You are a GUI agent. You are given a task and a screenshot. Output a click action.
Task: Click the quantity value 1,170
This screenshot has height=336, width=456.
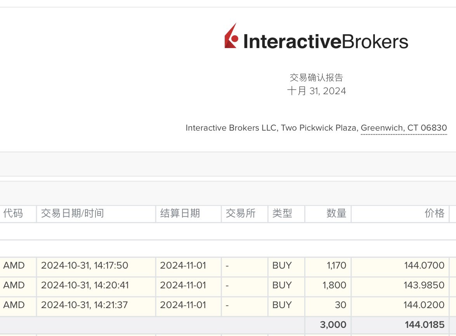click(x=336, y=266)
